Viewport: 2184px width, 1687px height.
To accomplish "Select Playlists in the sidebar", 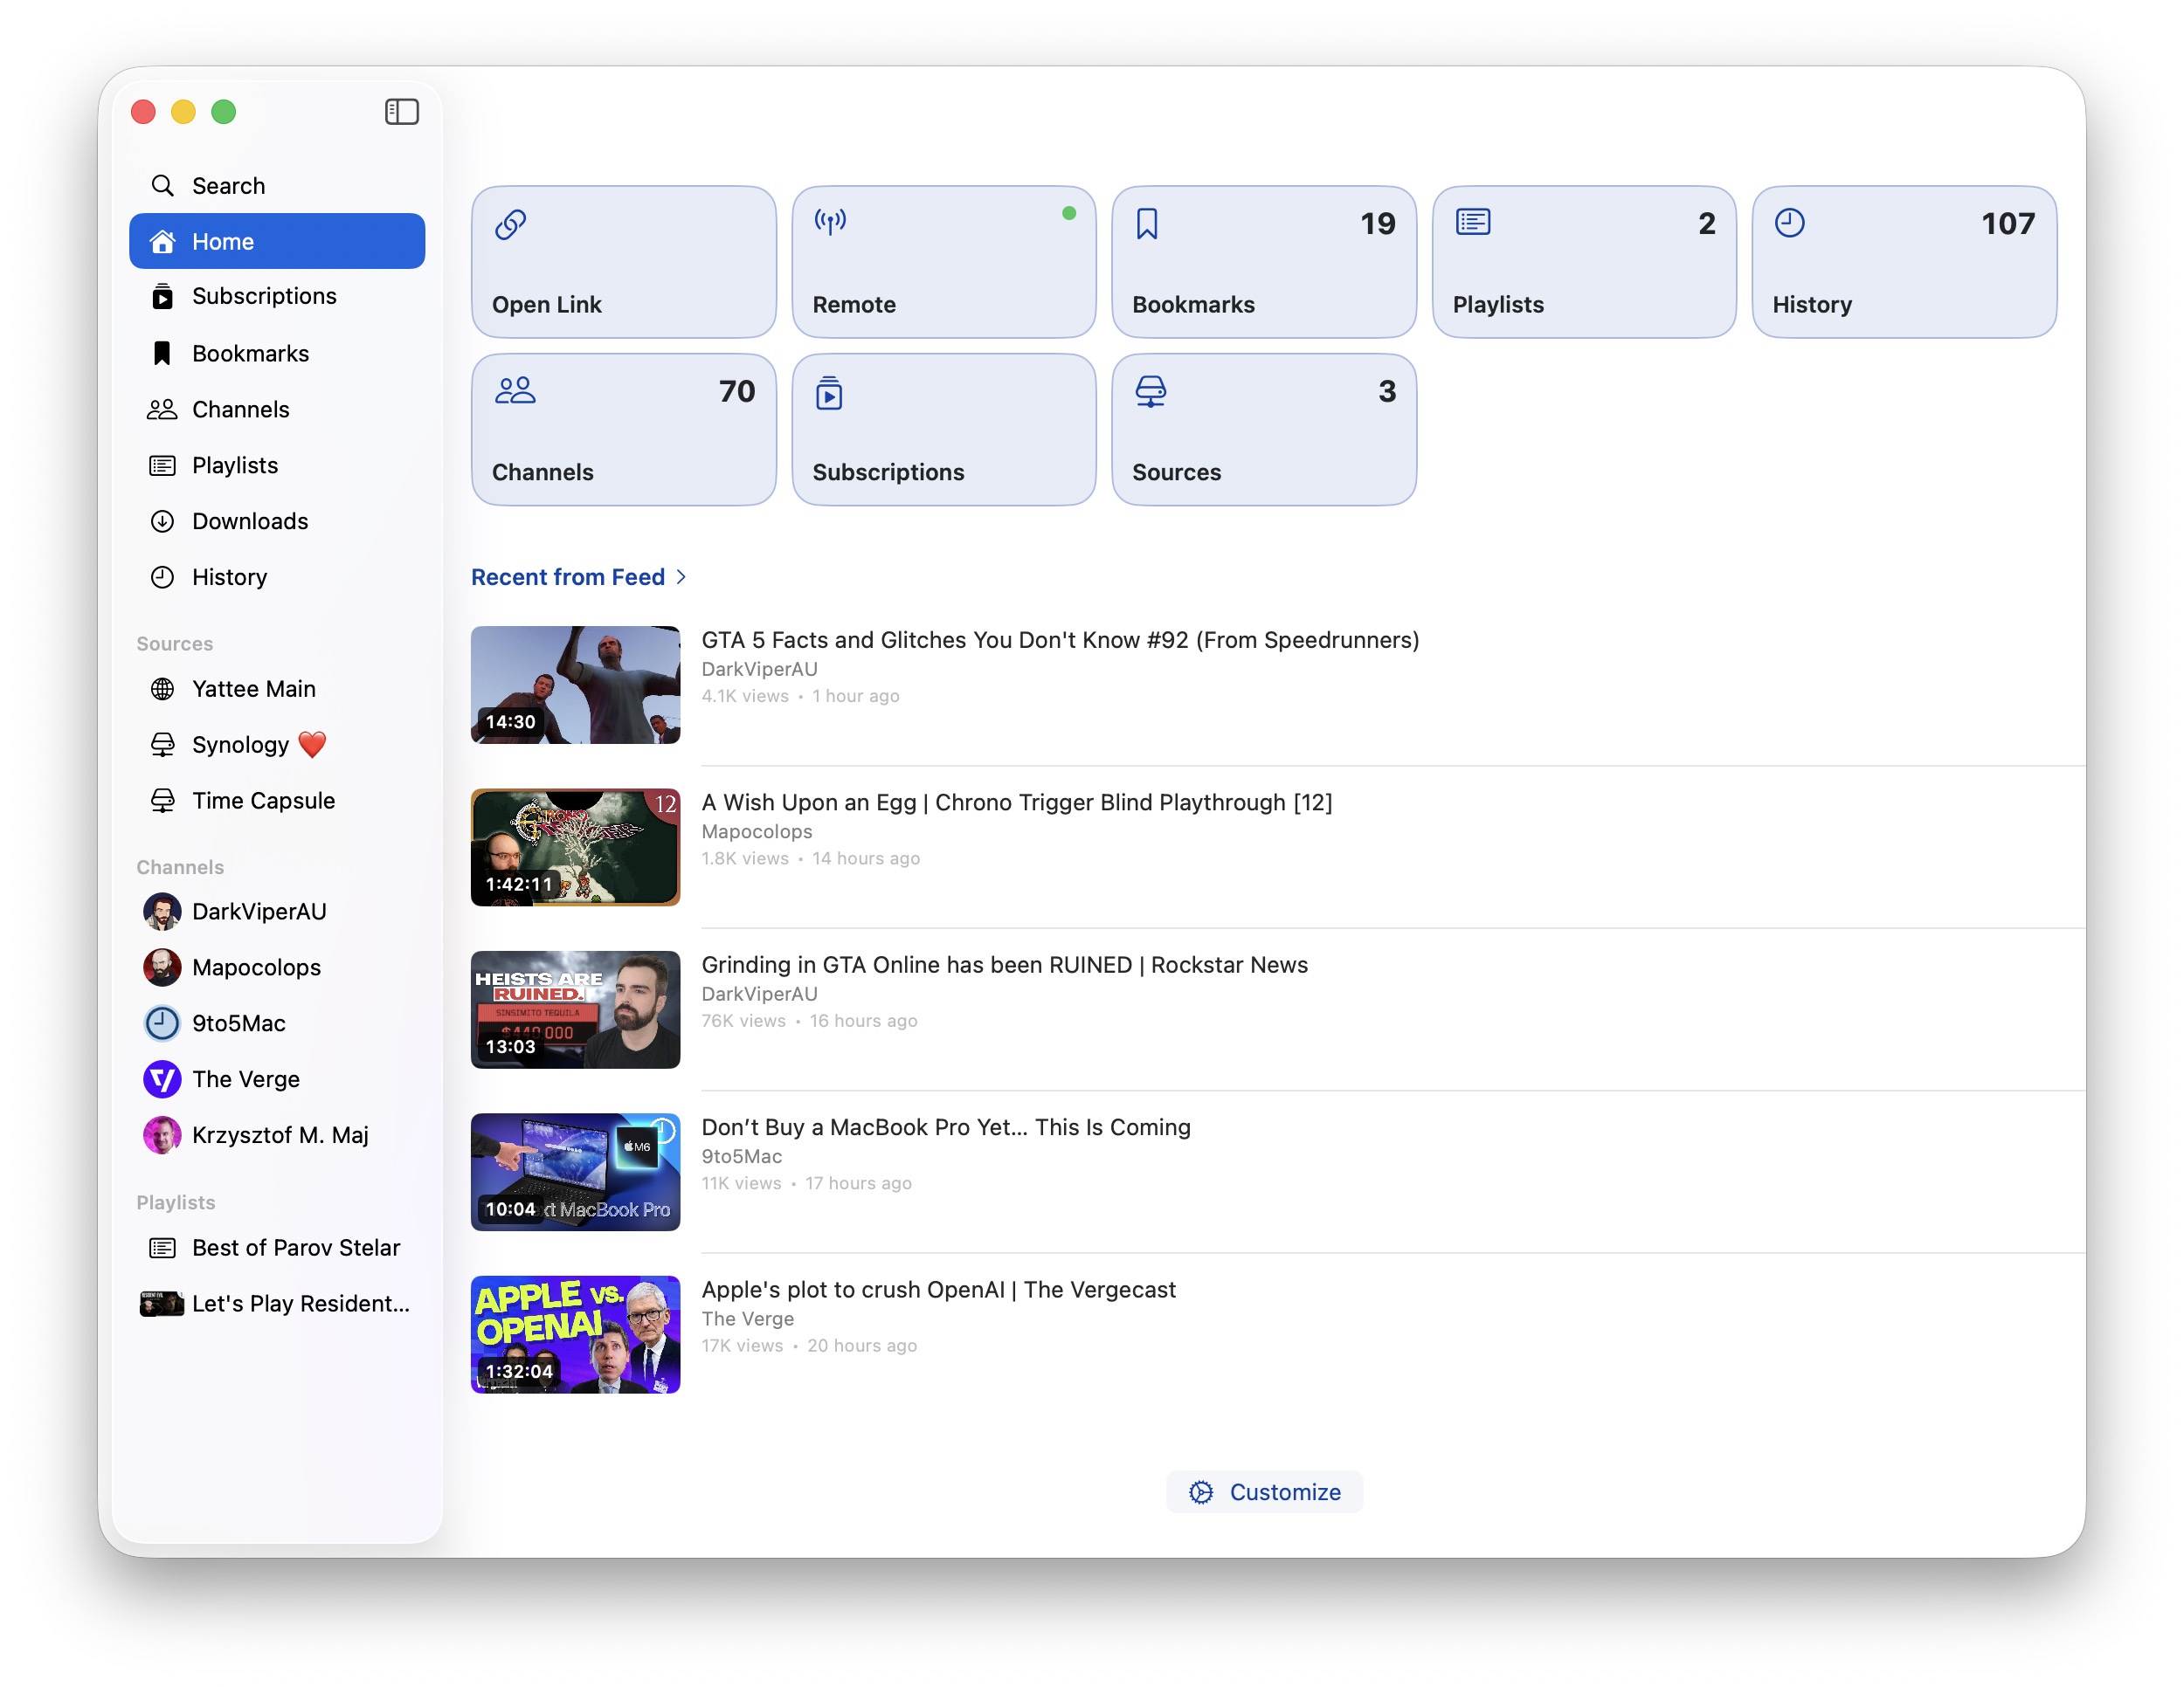I will point(277,465).
